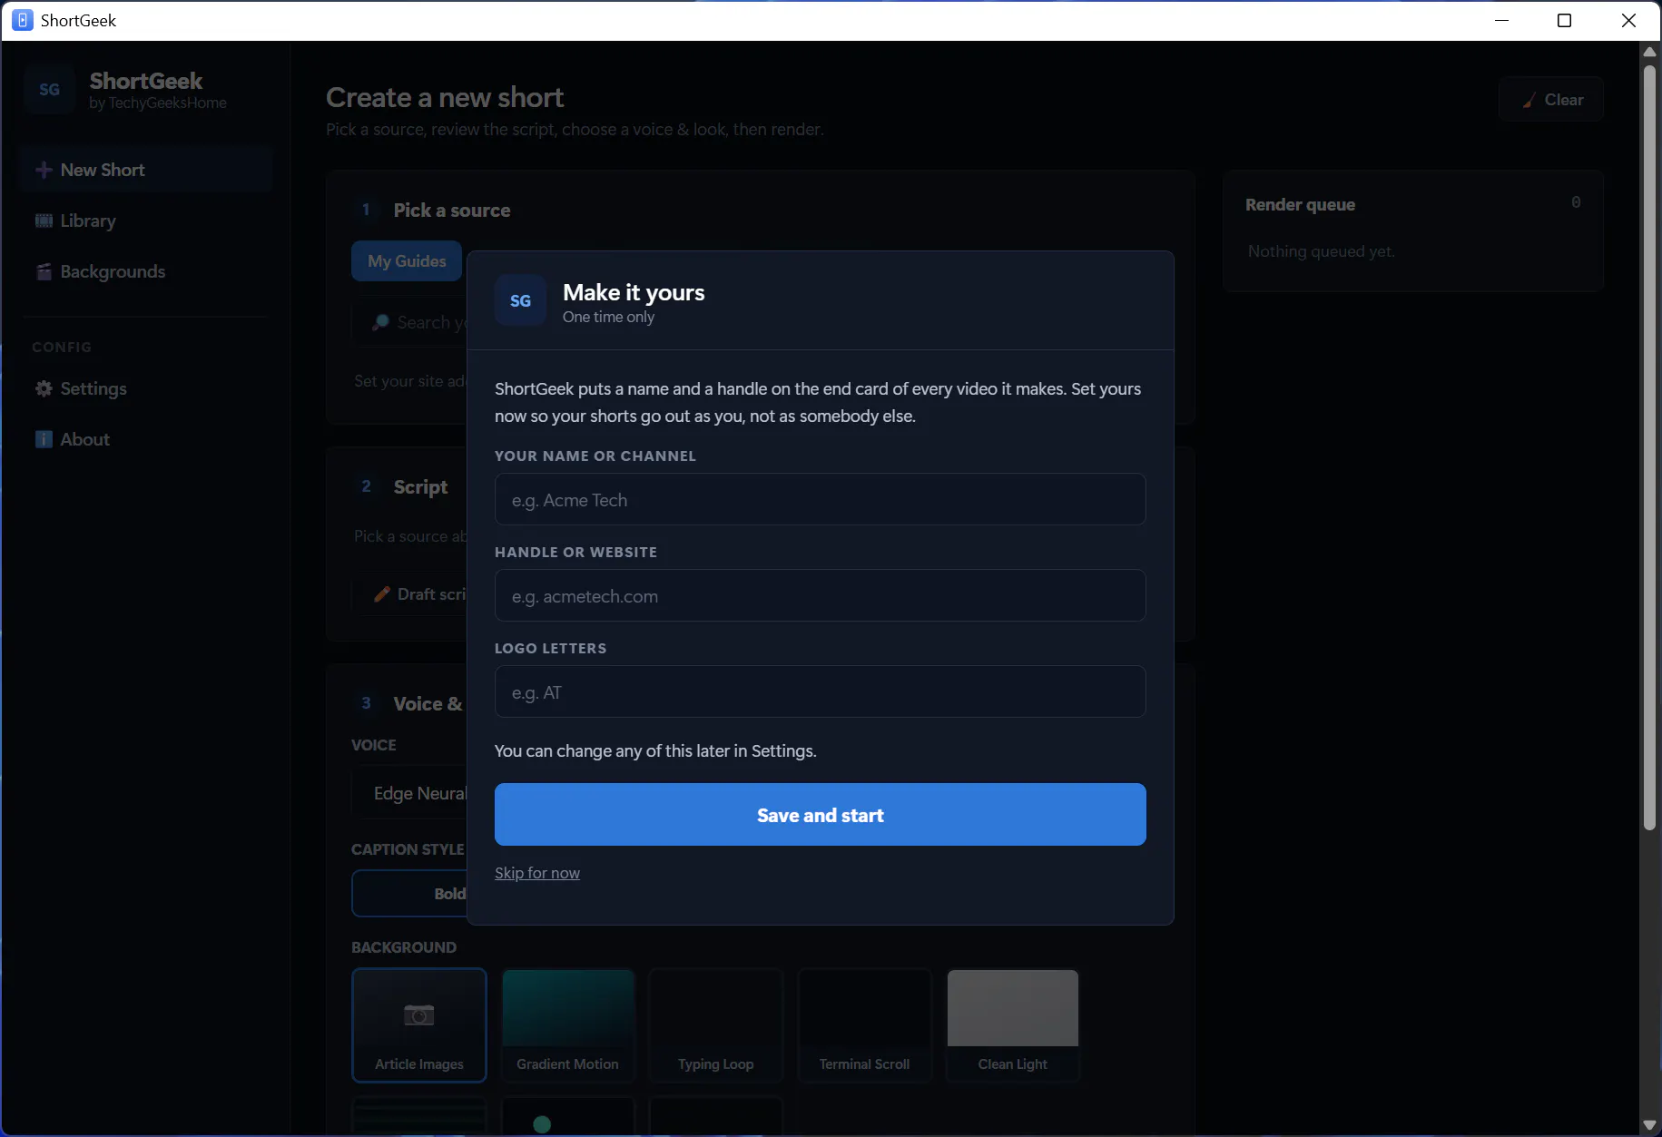Screen dimensions: 1662x1137
Task: Choose the Gradient Motion background
Action: pos(567,1025)
